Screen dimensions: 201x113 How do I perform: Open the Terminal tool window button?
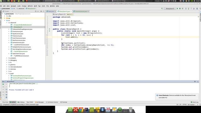point(64,102)
